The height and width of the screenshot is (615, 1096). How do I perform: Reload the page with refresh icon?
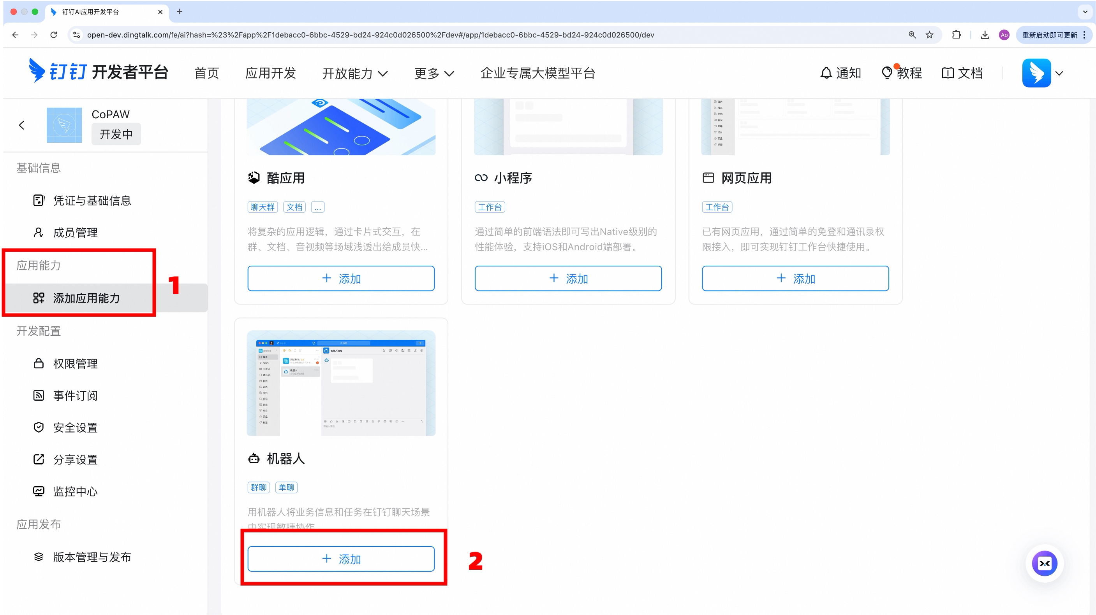[x=54, y=35]
